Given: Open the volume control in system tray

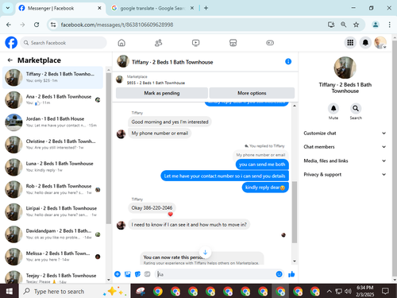Looking at the screenshot, I should 348,292.
